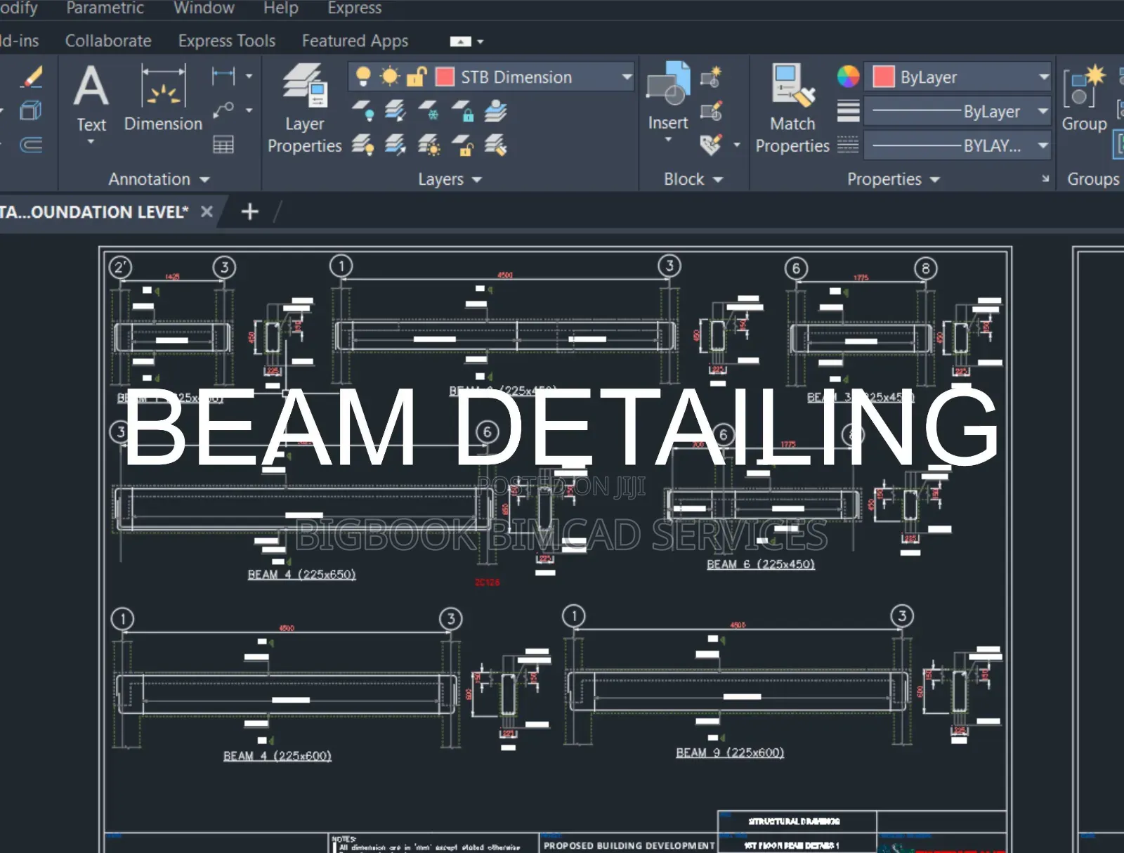Expand the Block panel
This screenshot has height=853, width=1124.
click(x=693, y=179)
